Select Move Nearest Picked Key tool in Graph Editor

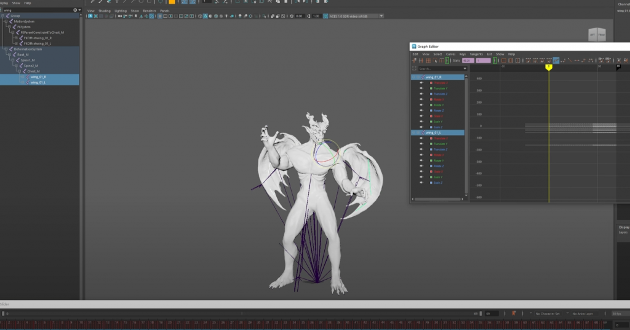pyautogui.click(x=414, y=60)
